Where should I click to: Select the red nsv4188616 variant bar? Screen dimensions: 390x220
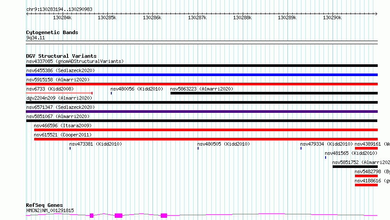tap(366, 185)
